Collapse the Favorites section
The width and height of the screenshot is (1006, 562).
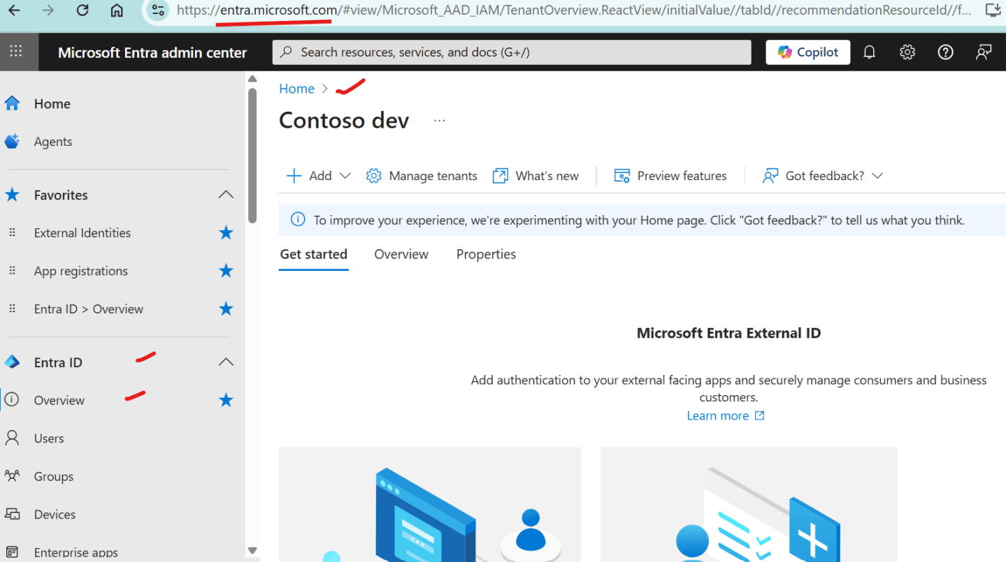tap(225, 195)
